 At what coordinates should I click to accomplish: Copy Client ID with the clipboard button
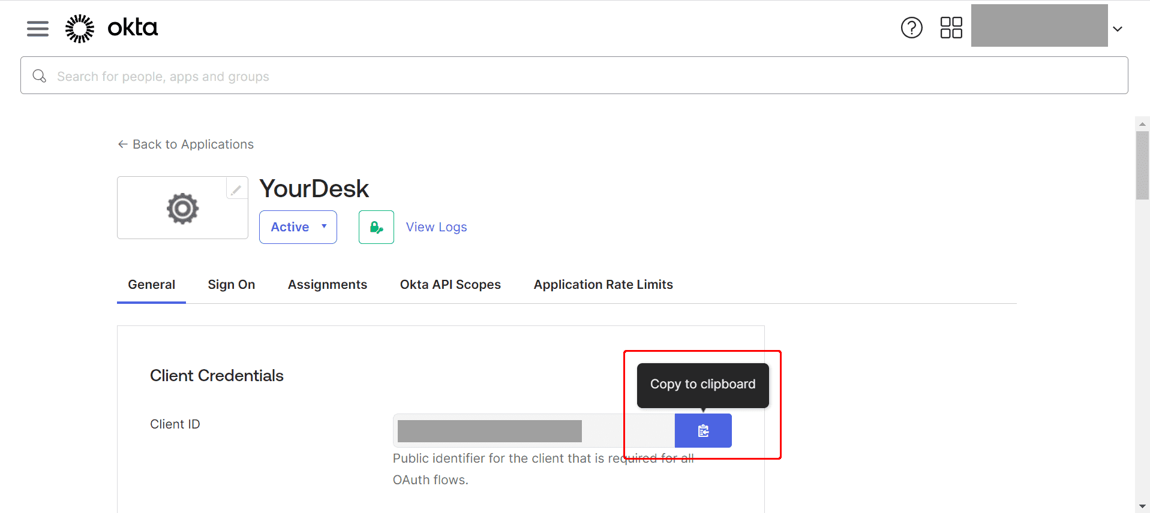(703, 430)
